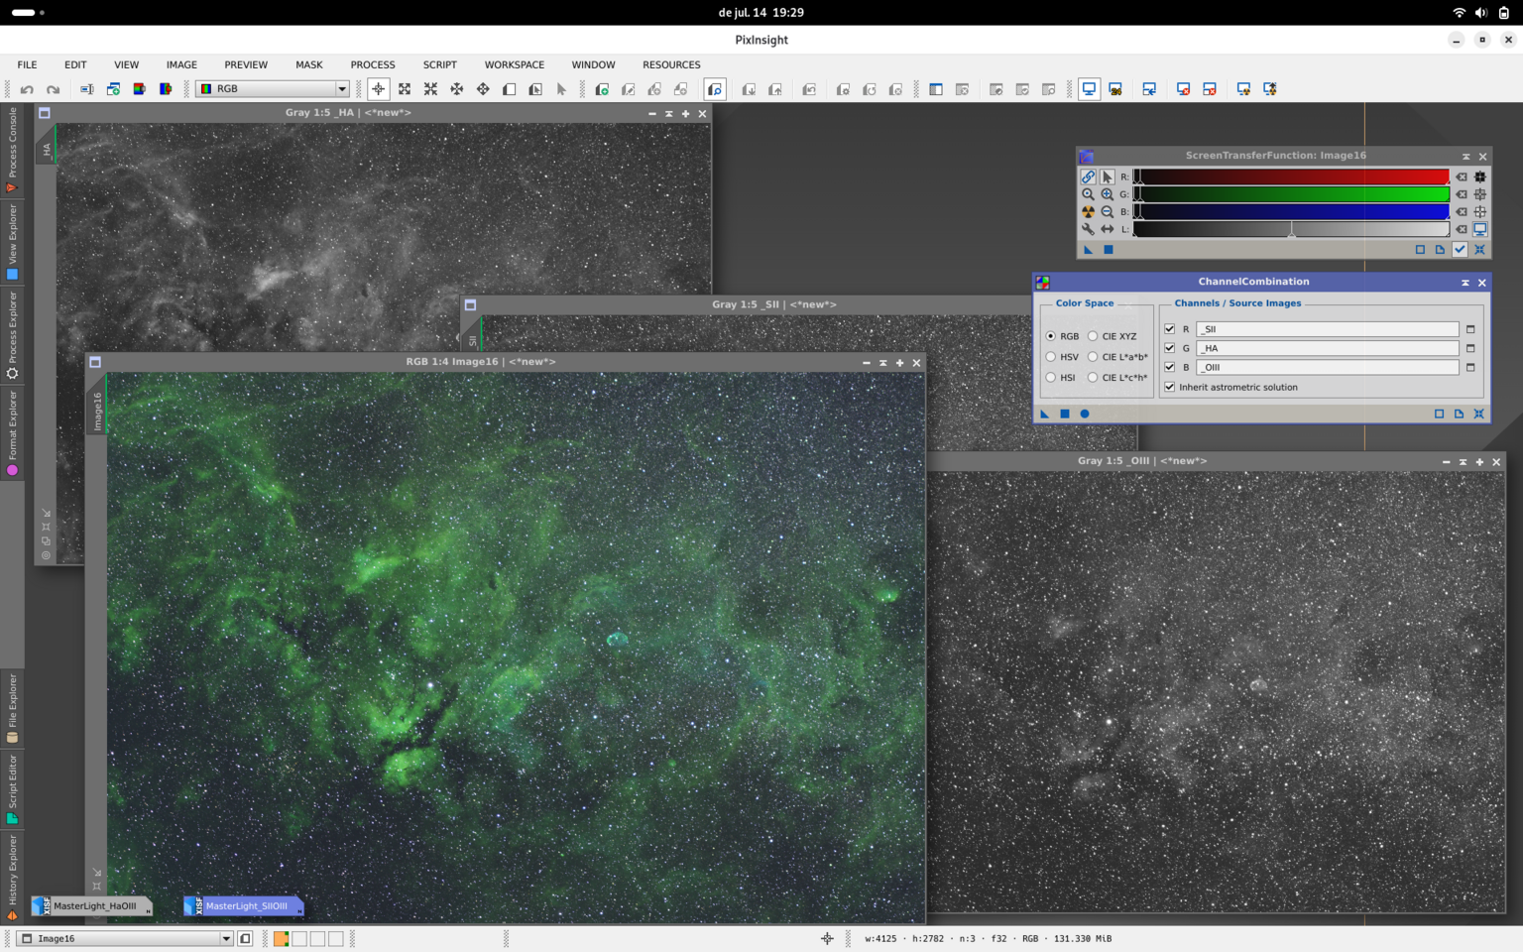Open the Process Console side tab

coord(12,151)
